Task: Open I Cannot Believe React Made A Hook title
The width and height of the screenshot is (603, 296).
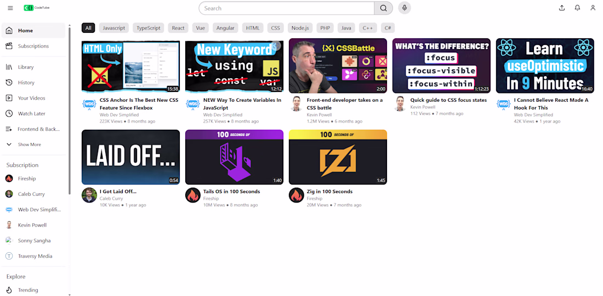Action: [x=551, y=104]
